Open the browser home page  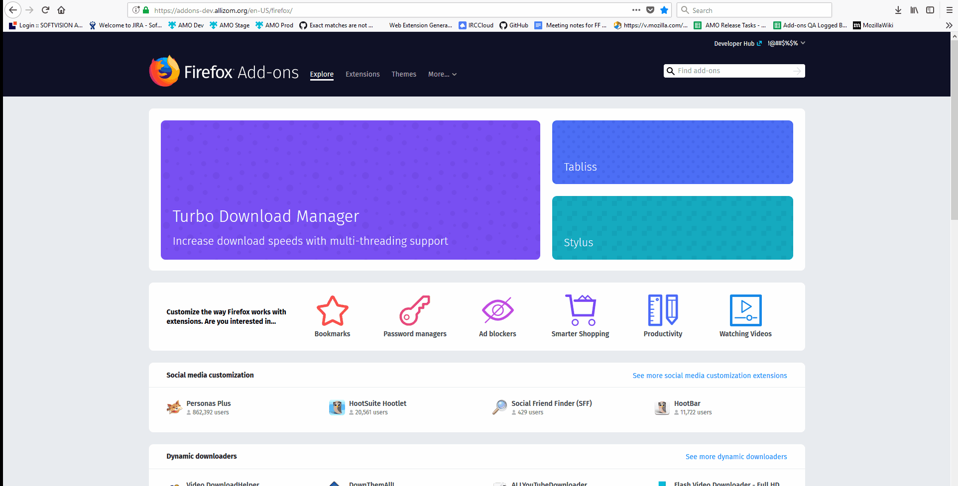click(x=61, y=10)
